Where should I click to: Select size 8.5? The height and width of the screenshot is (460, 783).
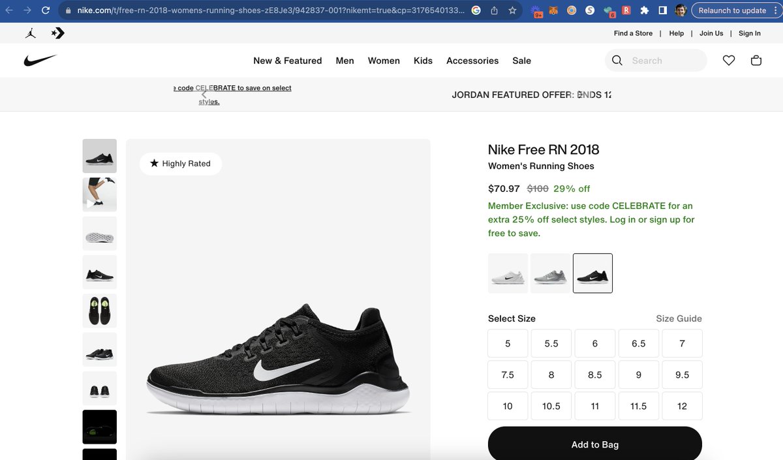click(x=594, y=375)
